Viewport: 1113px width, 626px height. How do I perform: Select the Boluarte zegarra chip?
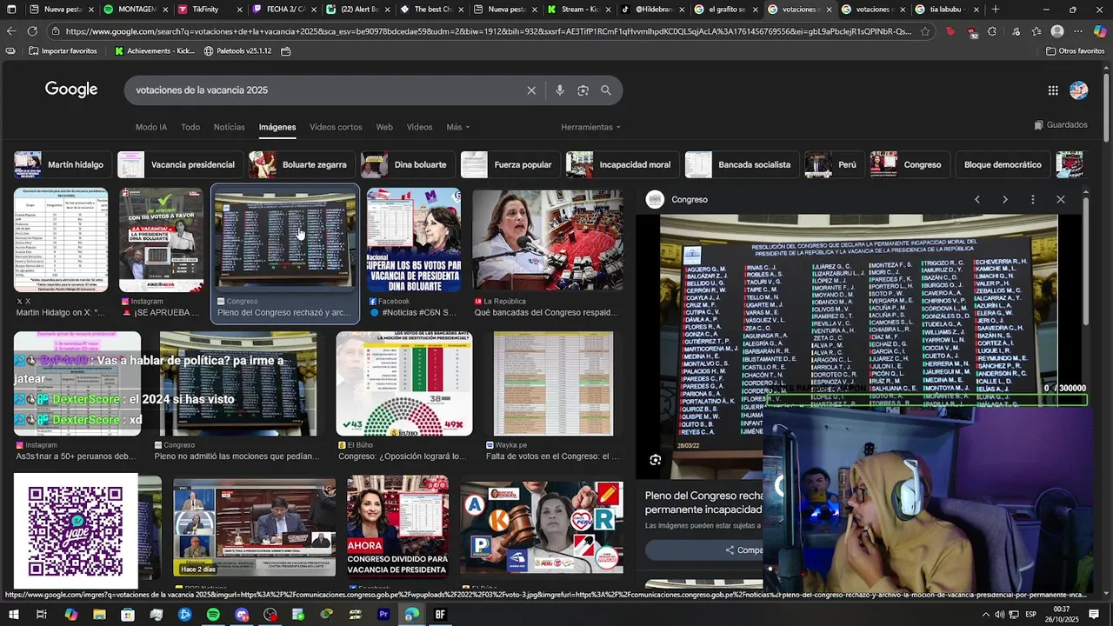pos(300,164)
